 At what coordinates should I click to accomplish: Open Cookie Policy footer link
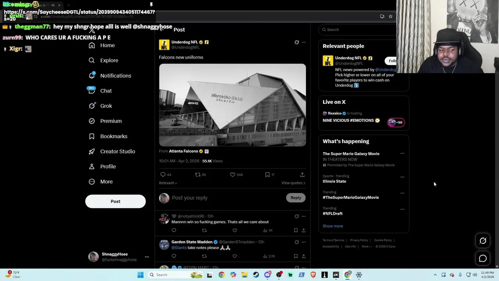(x=383, y=240)
